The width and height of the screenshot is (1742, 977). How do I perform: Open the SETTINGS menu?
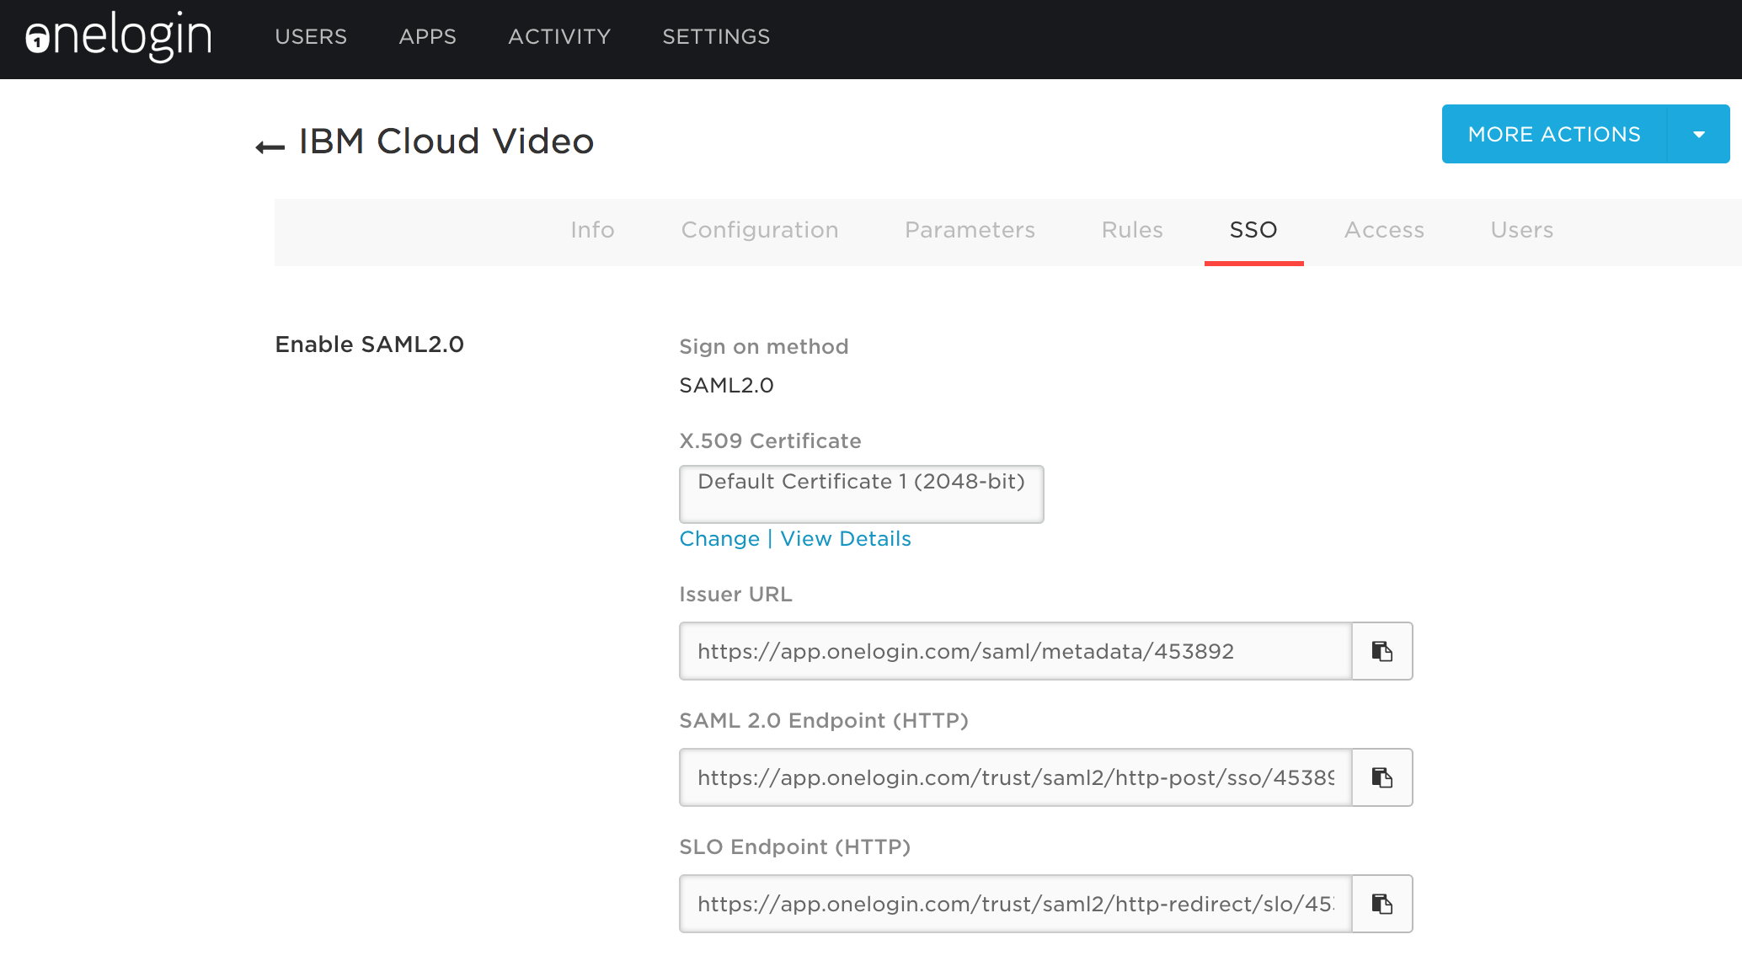point(716,37)
